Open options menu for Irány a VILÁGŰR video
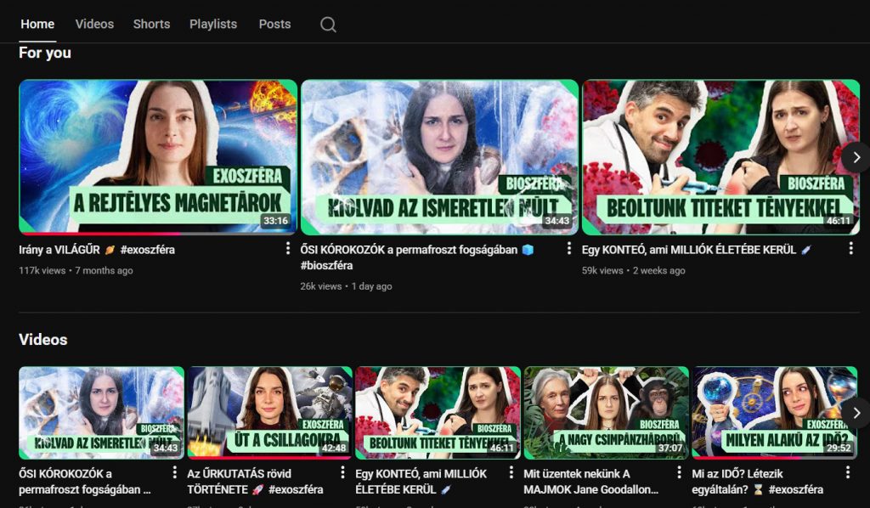870x508 pixels. point(288,249)
